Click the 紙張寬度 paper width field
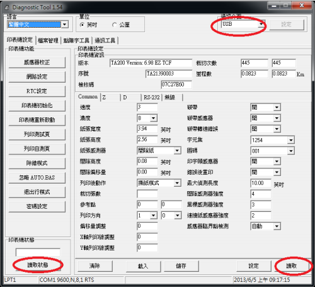The image size is (315, 287). coord(147,129)
